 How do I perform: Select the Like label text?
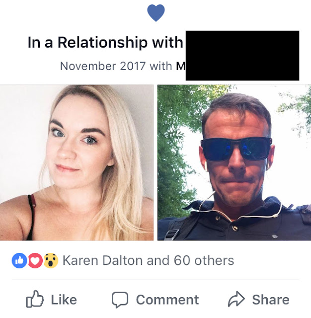(x=64, y=300)
